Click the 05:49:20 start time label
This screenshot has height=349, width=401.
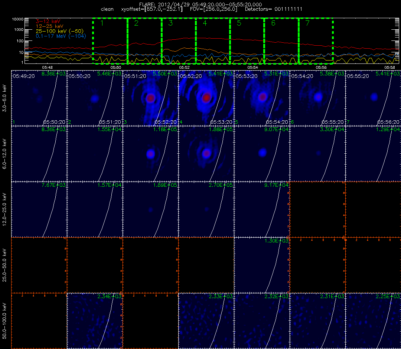[24, 76]
